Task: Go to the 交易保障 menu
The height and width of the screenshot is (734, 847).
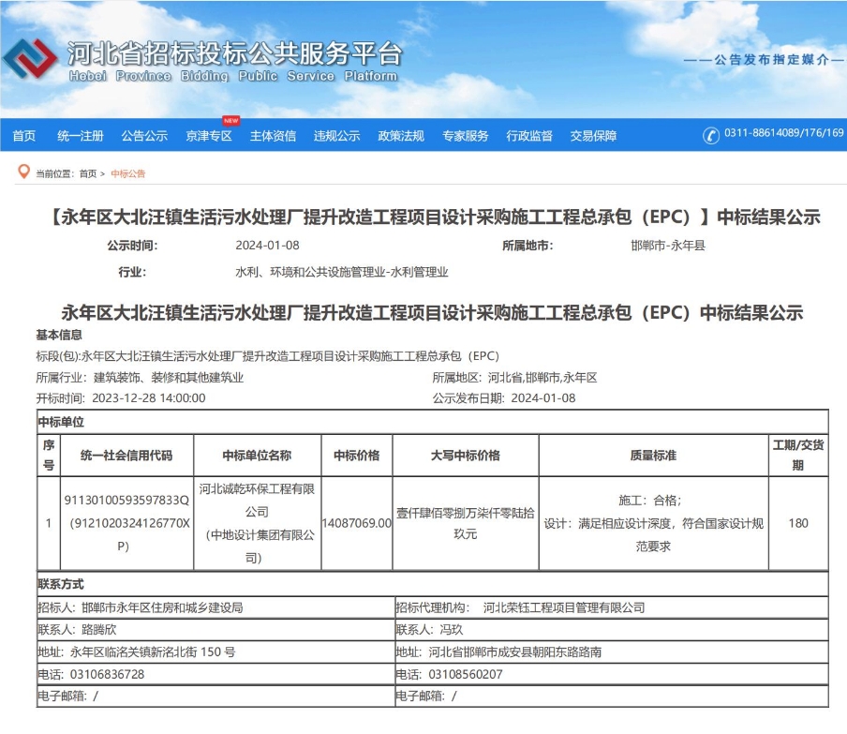Action: point(593,136)
